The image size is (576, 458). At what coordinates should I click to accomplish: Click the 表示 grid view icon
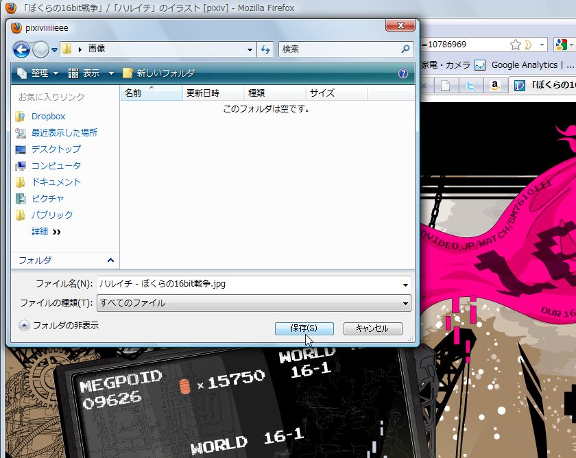(73, 73)
